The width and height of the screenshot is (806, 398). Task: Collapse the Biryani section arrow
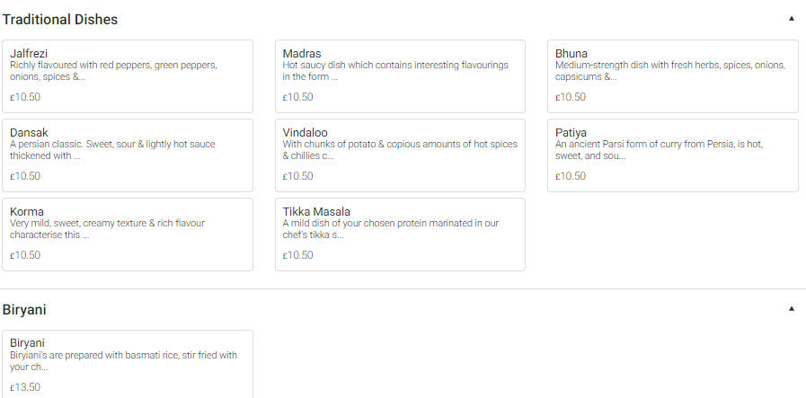coord(792,309)
